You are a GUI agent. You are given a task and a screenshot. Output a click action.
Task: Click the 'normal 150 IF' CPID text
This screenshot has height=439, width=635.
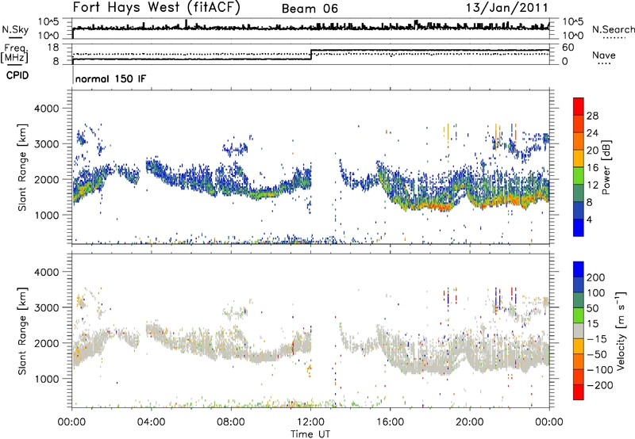[x=110, y=78]
